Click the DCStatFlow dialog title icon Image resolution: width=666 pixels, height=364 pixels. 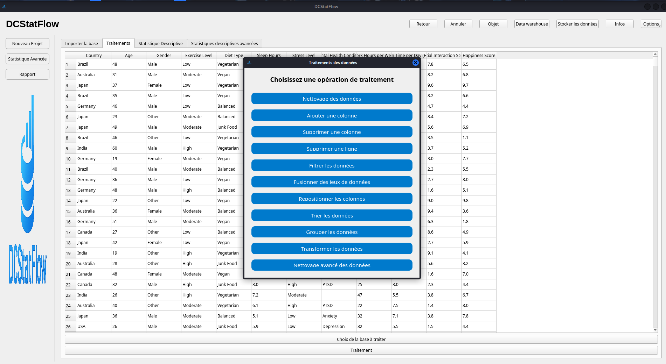249,63
